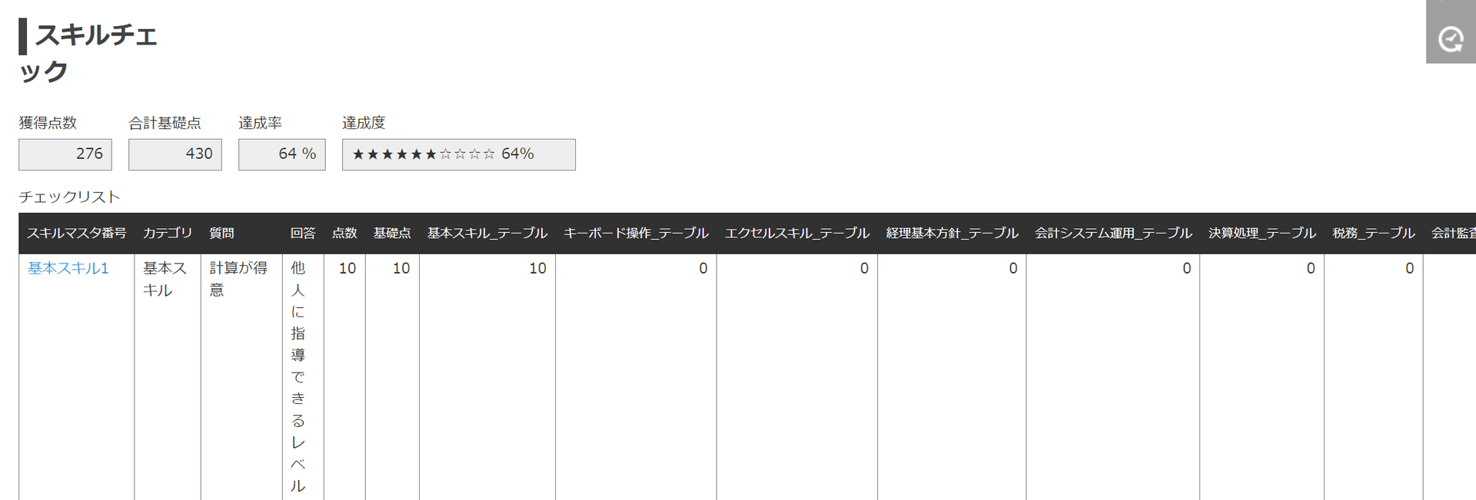Click the エクセルスキル_テーブル value 0 cell
The height and width of the screenshot is (500, 1476).
tap(797, 376)
